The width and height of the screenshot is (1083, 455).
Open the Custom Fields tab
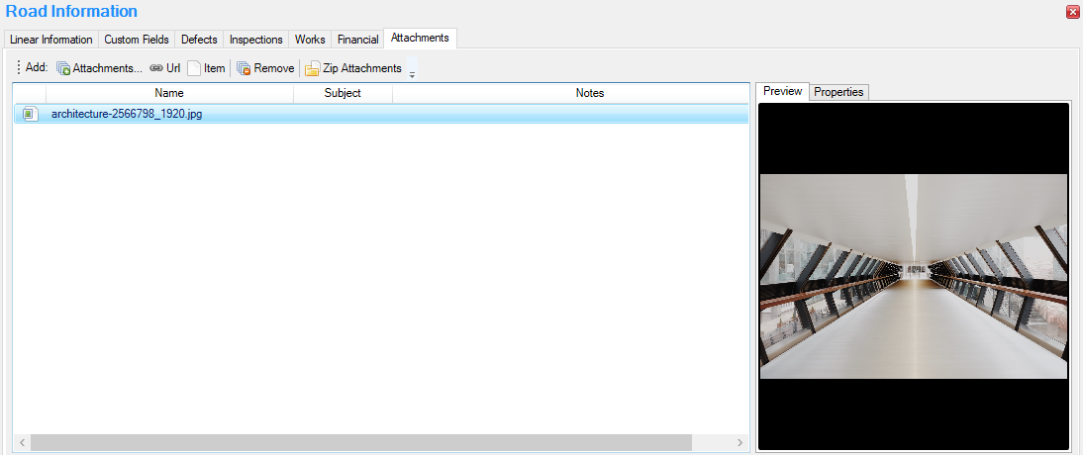[x=137, y=40]
